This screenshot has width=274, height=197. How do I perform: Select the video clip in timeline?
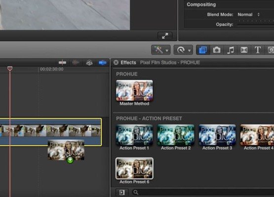click(51, 132)
